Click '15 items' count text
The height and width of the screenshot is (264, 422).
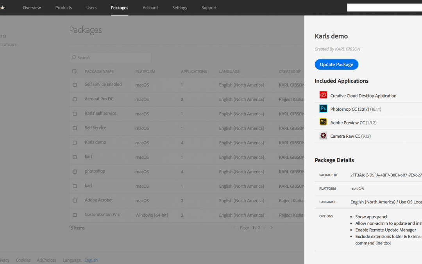coord(77,228)
